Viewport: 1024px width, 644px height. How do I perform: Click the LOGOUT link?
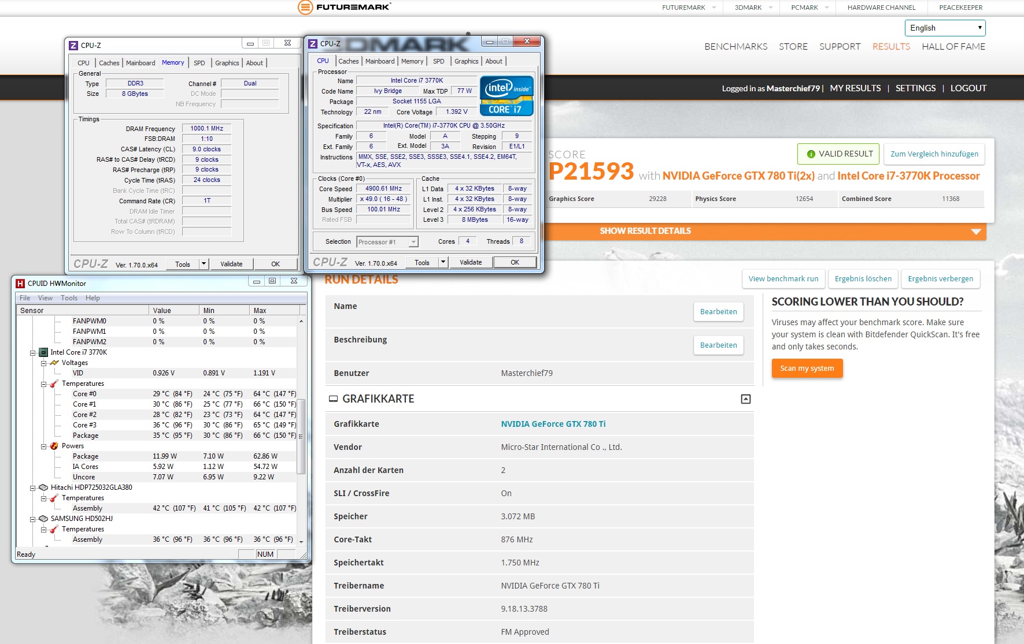968,88
